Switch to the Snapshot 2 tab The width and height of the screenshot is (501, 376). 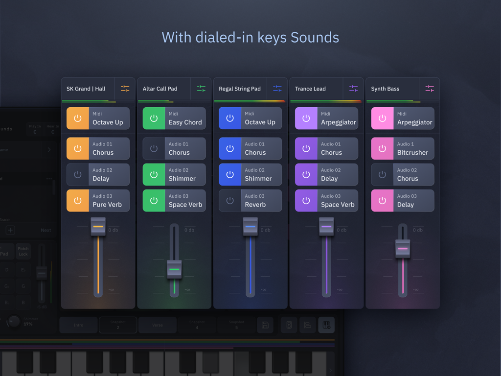point(118,325)
